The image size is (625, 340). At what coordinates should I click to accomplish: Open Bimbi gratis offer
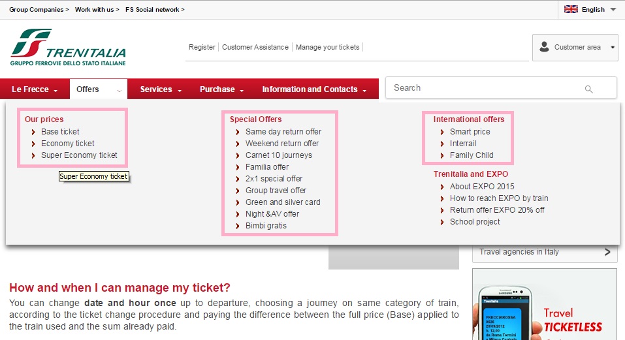266,225
